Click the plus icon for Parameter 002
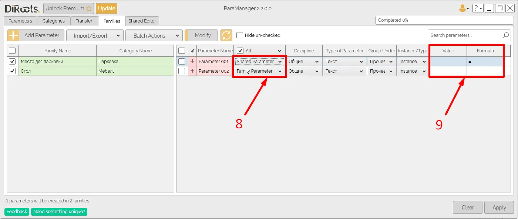This screenshot has width=518, height=219. pos(192,71)
